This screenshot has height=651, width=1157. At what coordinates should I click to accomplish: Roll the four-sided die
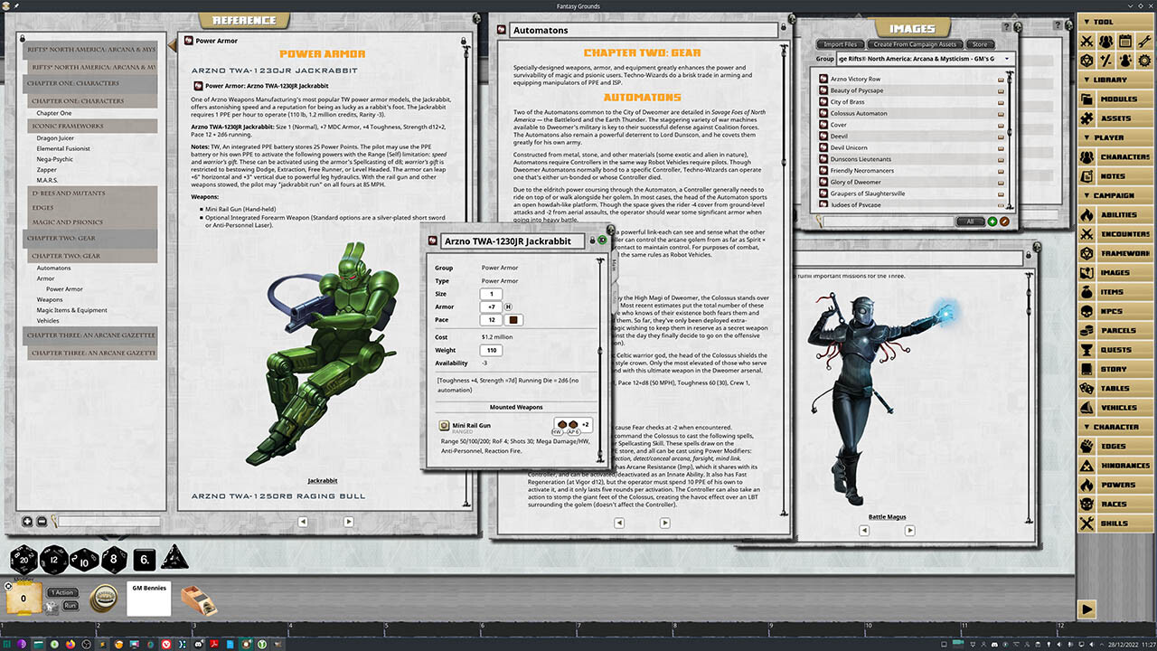pyautogui.click(x=174, y=560)
